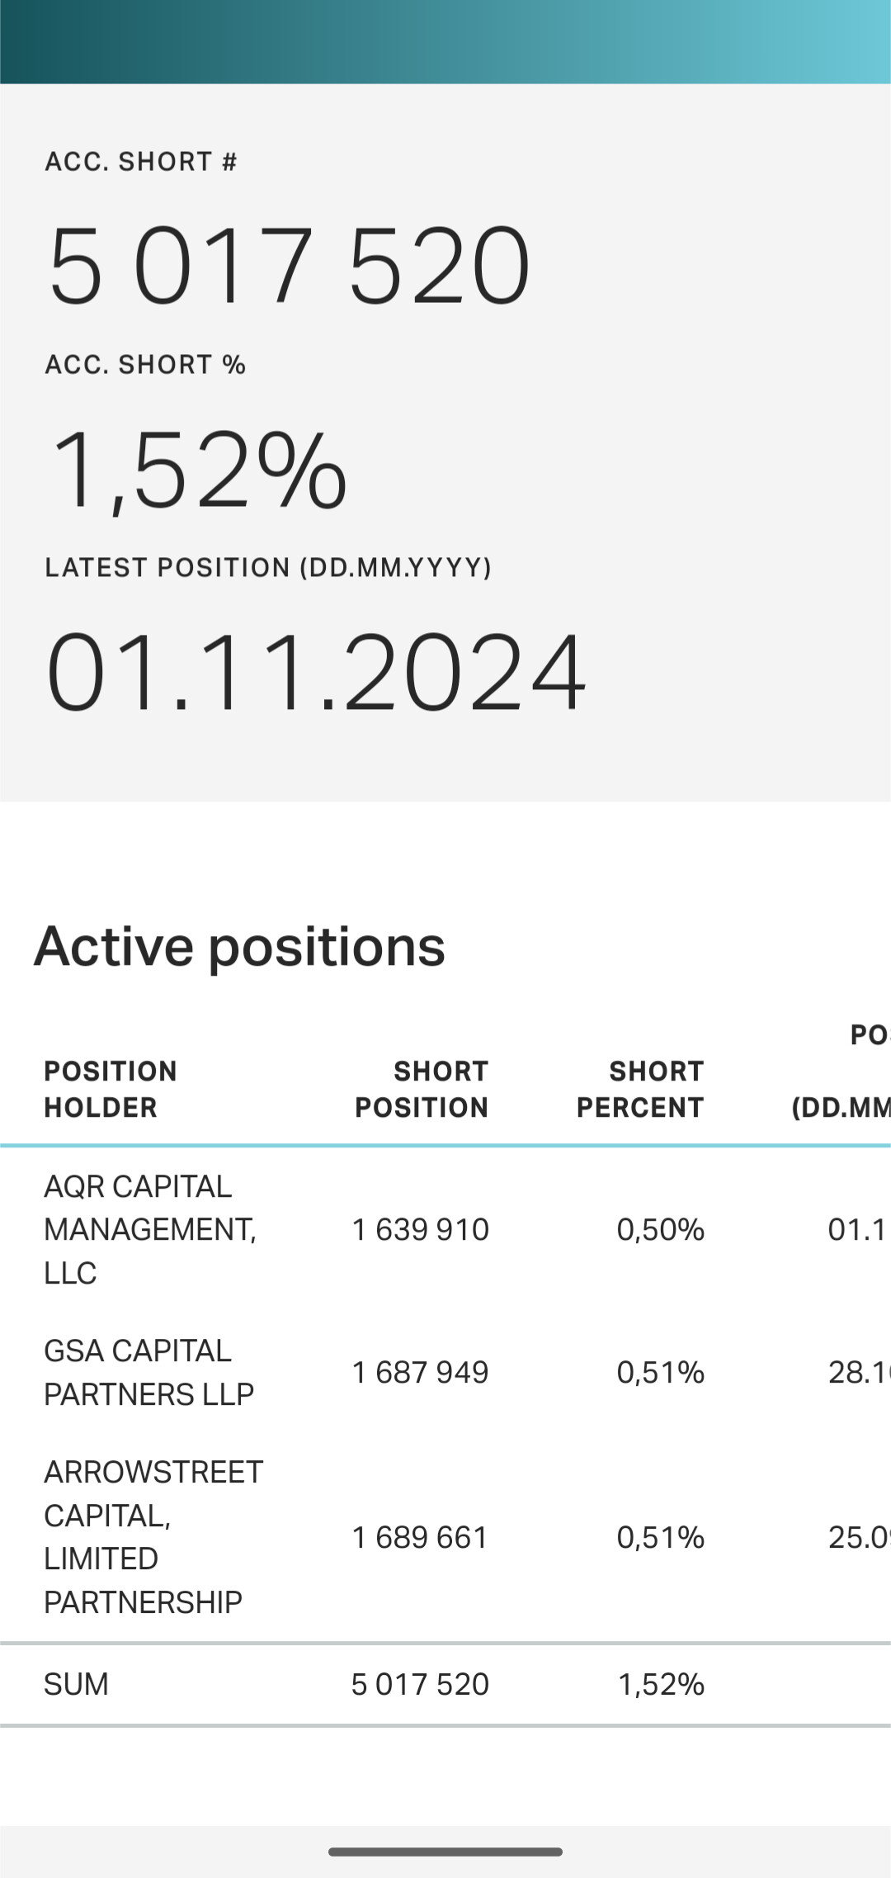Sort by POSITION HOLDER column header

click(x=111, y=1089)
